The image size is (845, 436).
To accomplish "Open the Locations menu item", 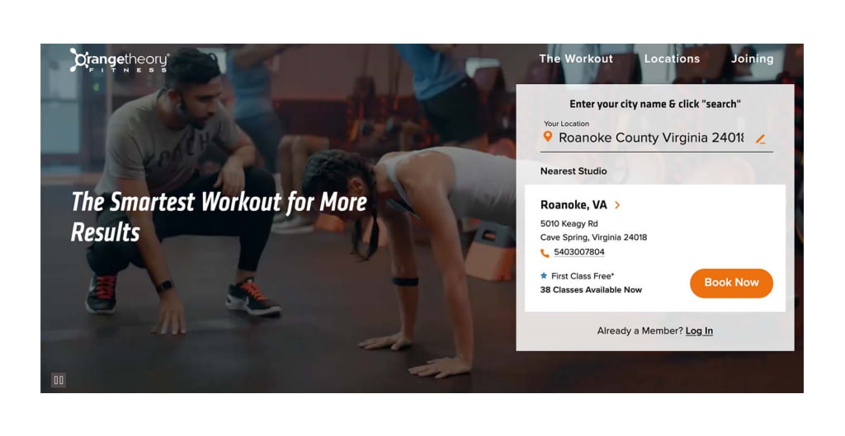I will pyautogui.click(x=672, y=59).
